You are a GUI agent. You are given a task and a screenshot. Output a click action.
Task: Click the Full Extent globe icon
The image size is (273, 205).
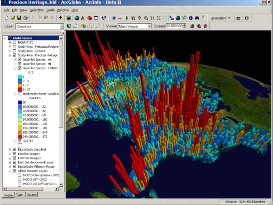coord(178,18)
